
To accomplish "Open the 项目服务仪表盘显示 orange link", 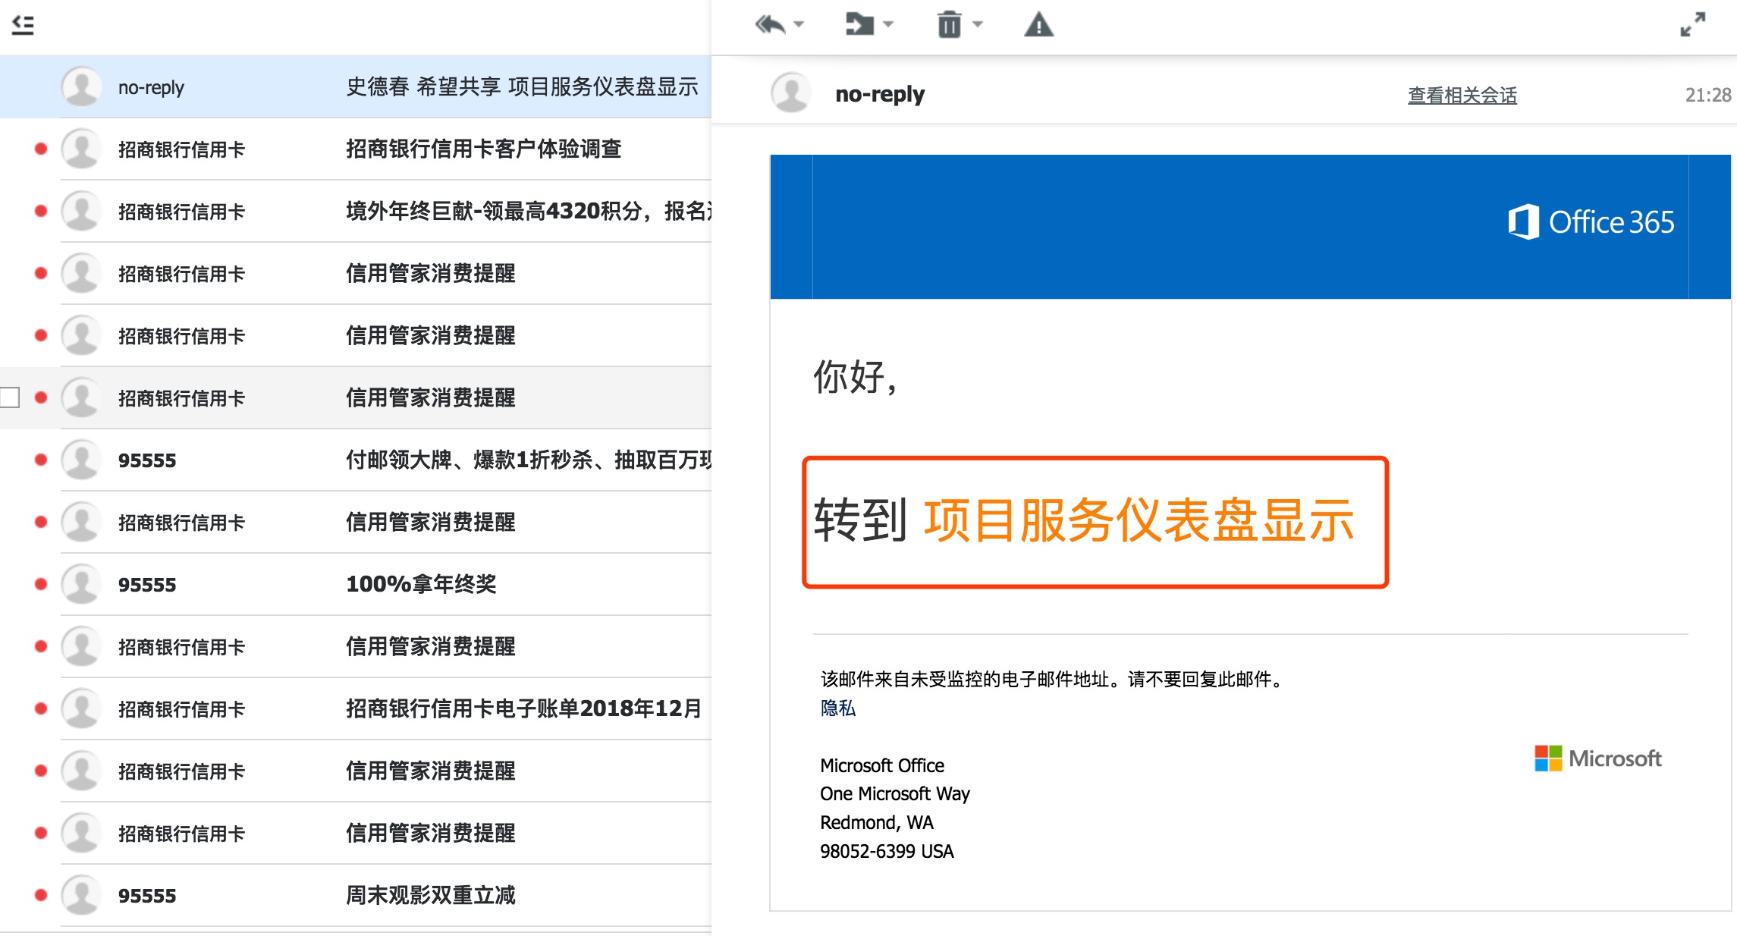I will coord(1139,520).
